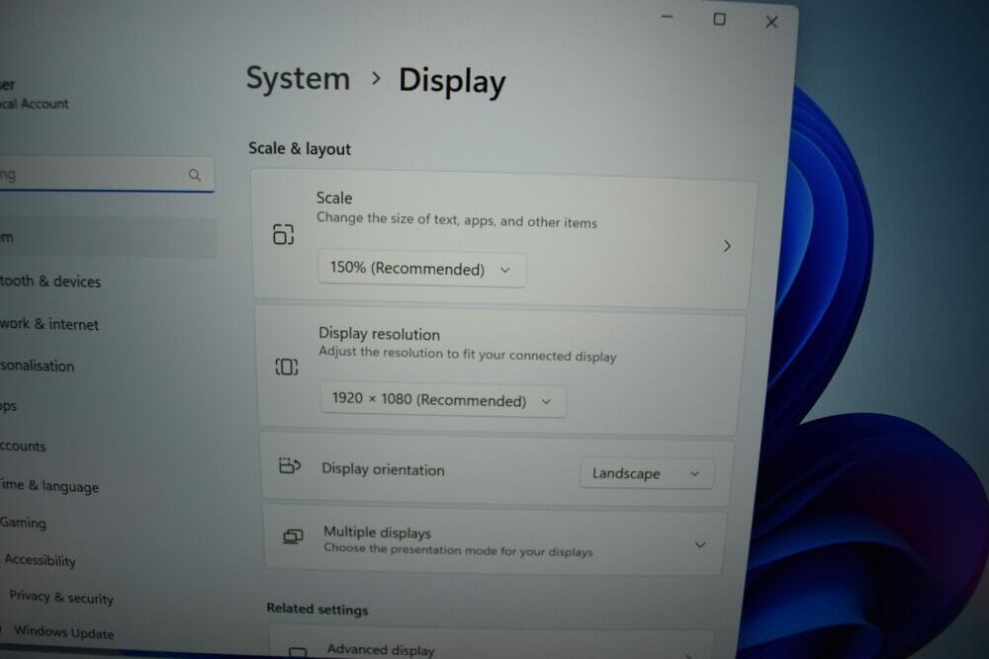Screen dimensions: 989x659
Task: Click the Advanced display icon
Action: point(298,651)
